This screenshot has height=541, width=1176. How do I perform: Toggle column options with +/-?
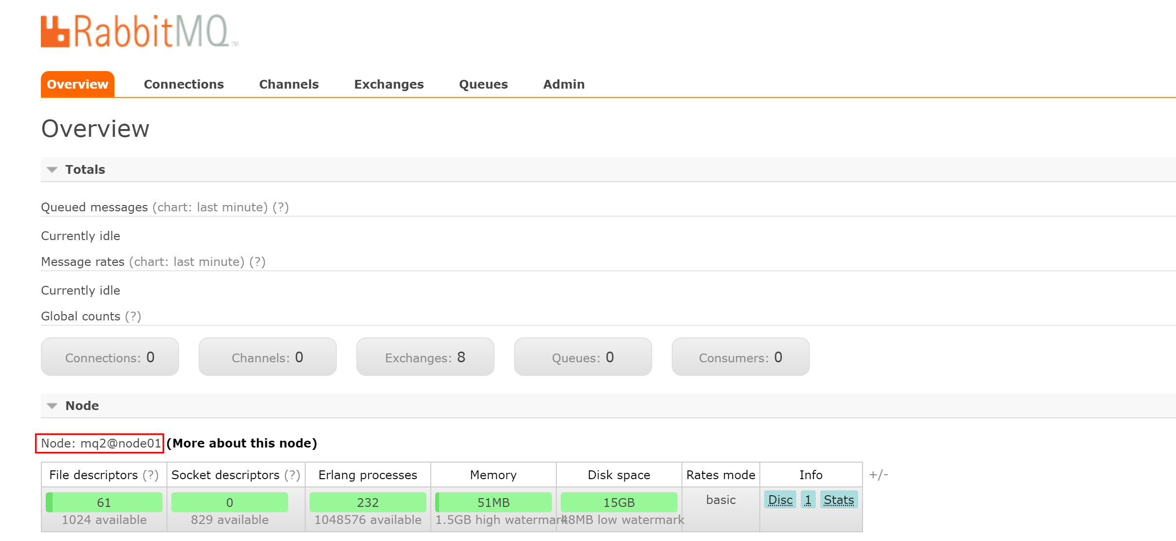click(x=879, y=474)
